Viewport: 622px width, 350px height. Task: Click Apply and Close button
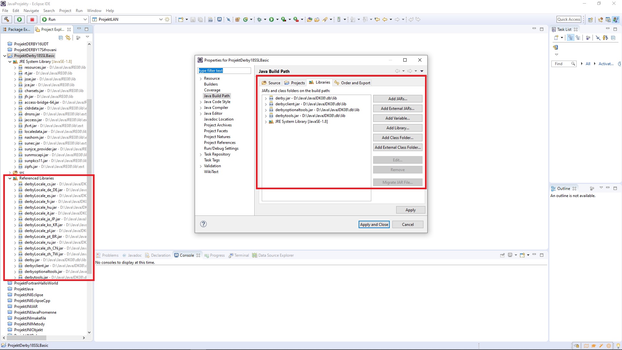tap(374, 224)
